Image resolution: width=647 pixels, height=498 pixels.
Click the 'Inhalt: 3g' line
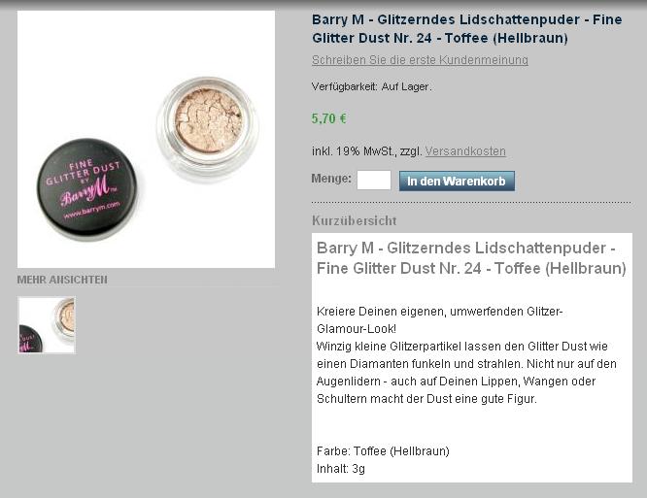341,469
